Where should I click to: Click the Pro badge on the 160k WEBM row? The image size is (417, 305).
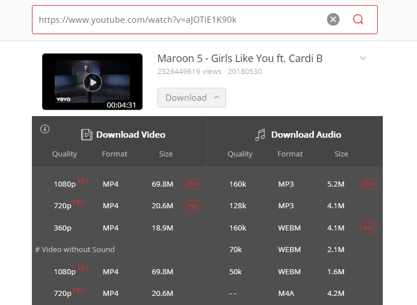368,228
